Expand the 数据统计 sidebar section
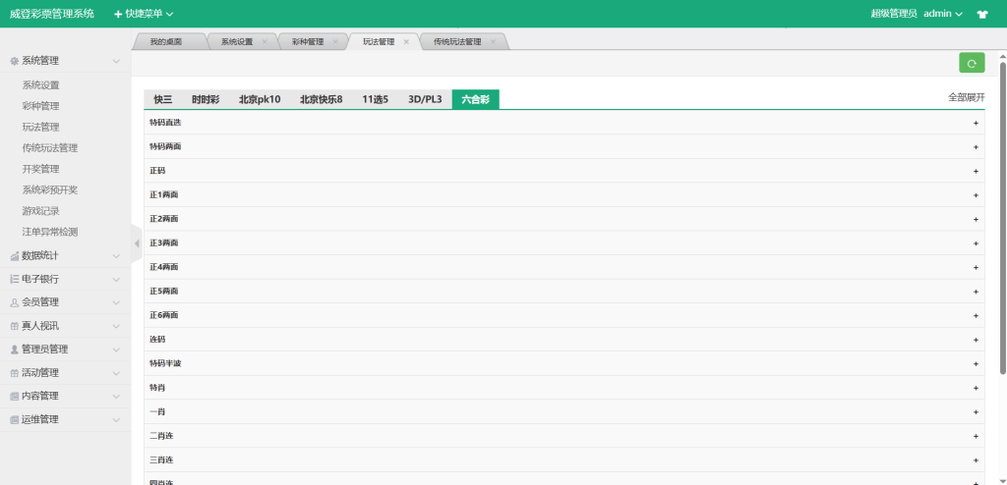1007x485 pixels. tap(65, 255)
